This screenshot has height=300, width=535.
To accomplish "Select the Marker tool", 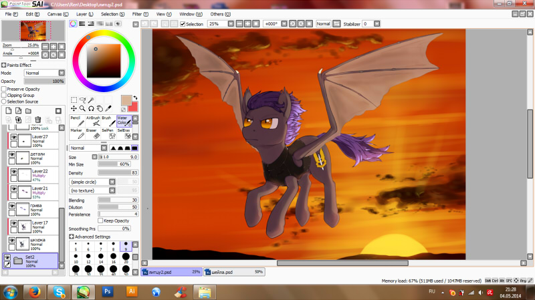I will [76, 134].
